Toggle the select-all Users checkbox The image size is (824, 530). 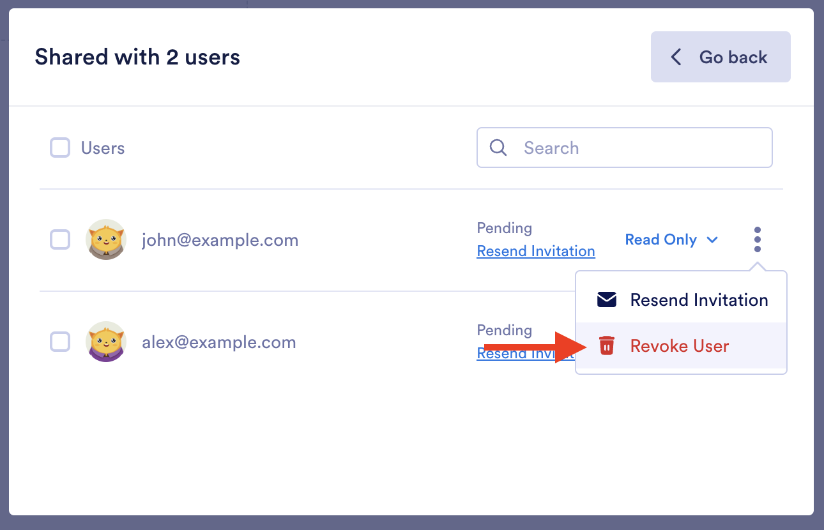pos(60,148)
